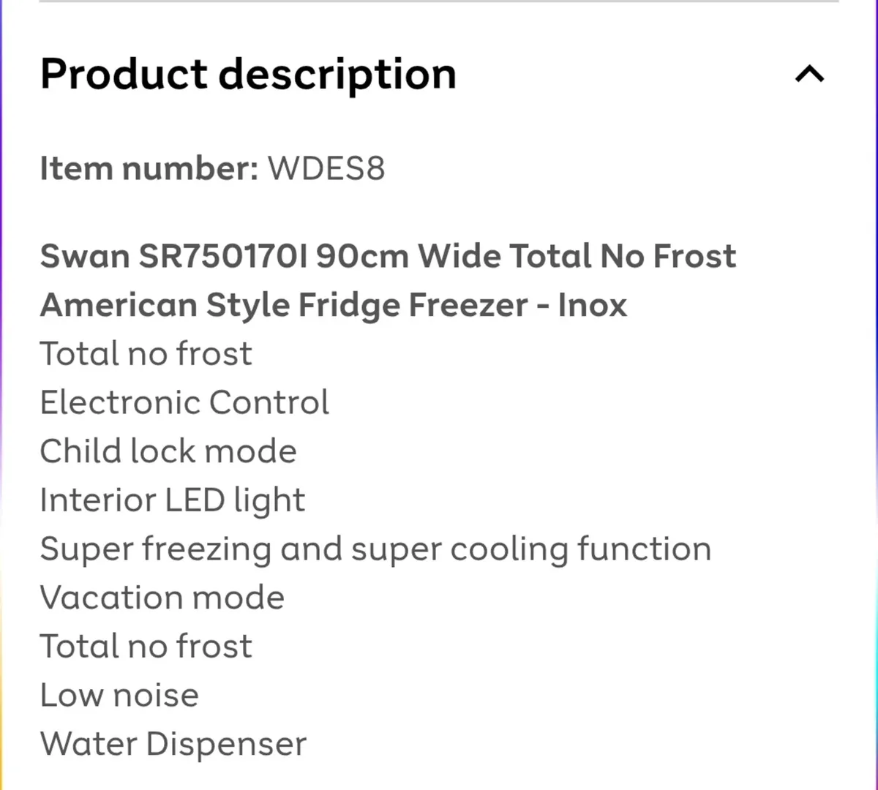Screen dimensions: 878x790
Task: Click the word Inox in title
Action: (593, 305)
